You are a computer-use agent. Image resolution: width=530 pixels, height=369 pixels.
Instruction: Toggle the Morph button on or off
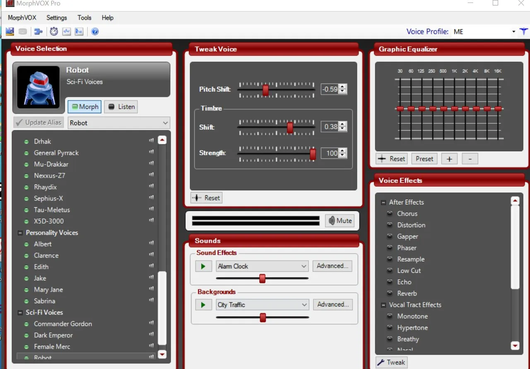coord(84,107)
